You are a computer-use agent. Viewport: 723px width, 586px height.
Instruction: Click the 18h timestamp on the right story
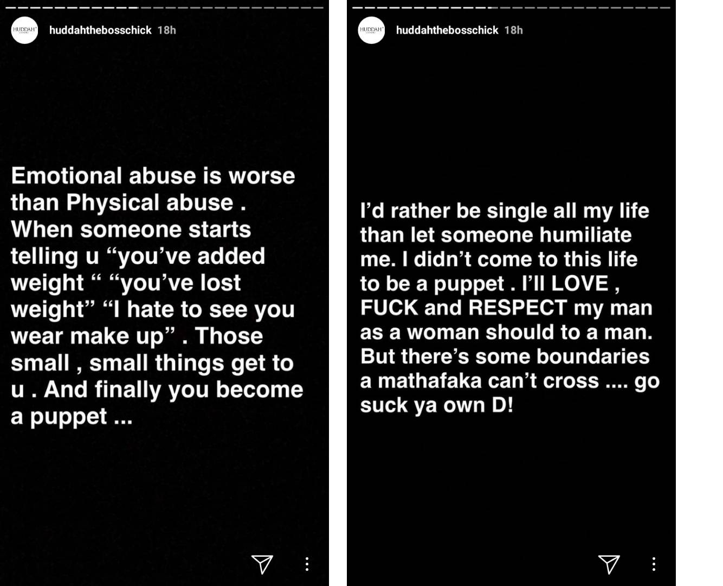tap(514, 30)
